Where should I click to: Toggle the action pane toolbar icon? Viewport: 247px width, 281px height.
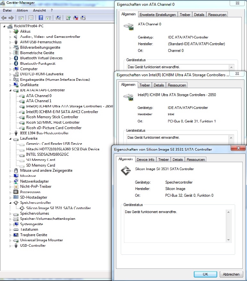pyautogui.click(x=48, y=18)
